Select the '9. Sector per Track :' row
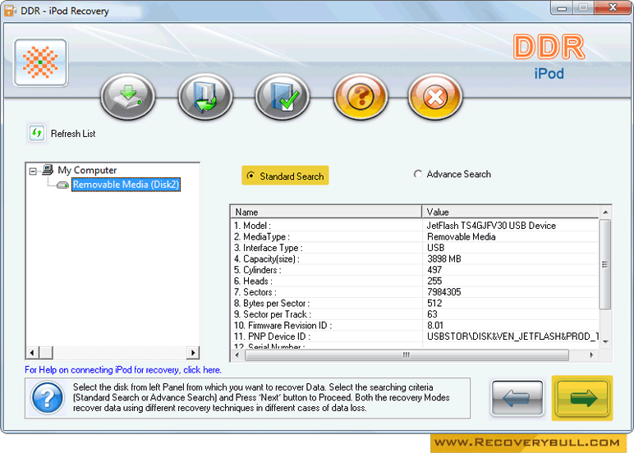Screen dimensions: 634x453 tap(415, 314)
